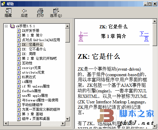Open 为某一页面定义新的组件 topic

(x=41, y=109)
